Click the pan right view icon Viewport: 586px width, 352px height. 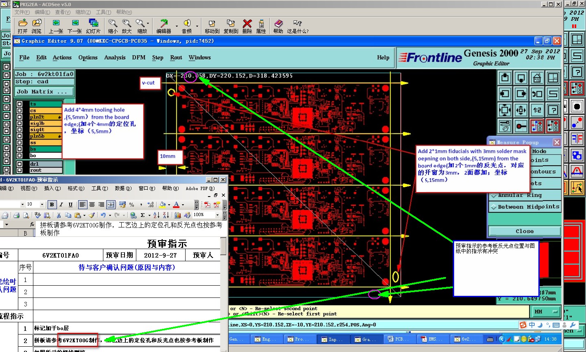(x=521, y=94)
